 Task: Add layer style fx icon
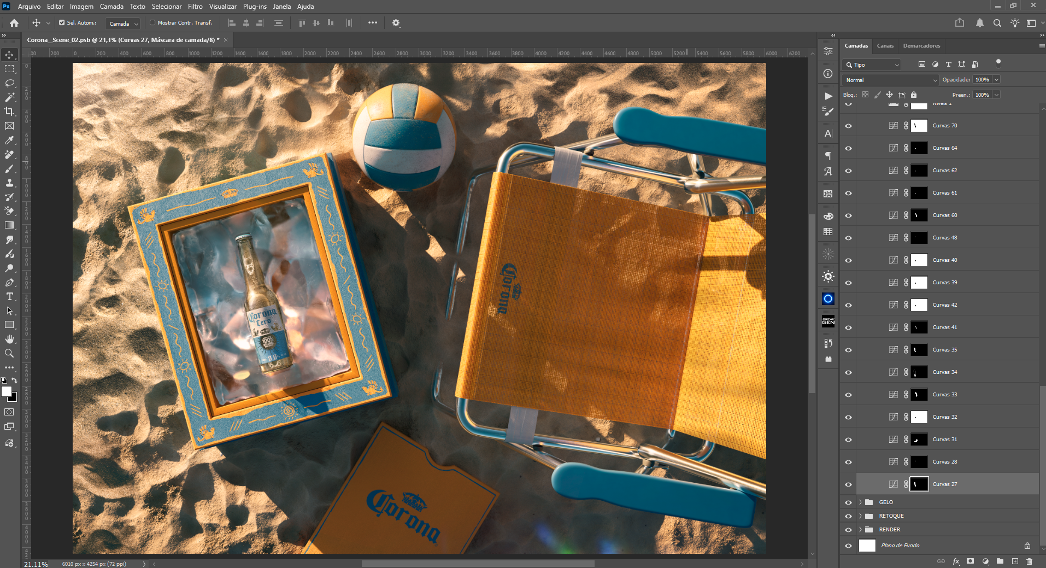click(956, 561)
